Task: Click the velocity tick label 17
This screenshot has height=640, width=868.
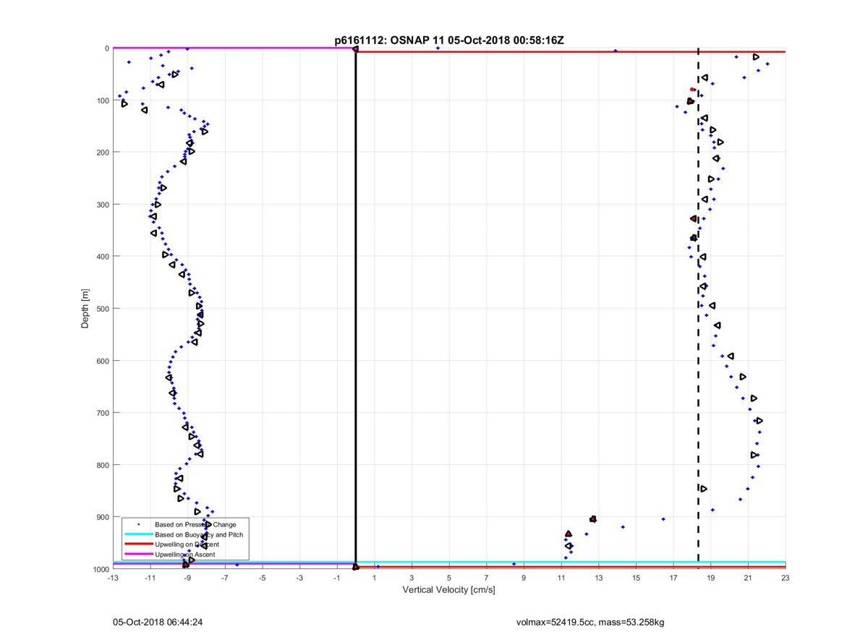Action: point(673,579)
